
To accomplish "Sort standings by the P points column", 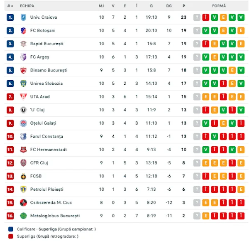I will pyautogui.click(x=184, y=6).
